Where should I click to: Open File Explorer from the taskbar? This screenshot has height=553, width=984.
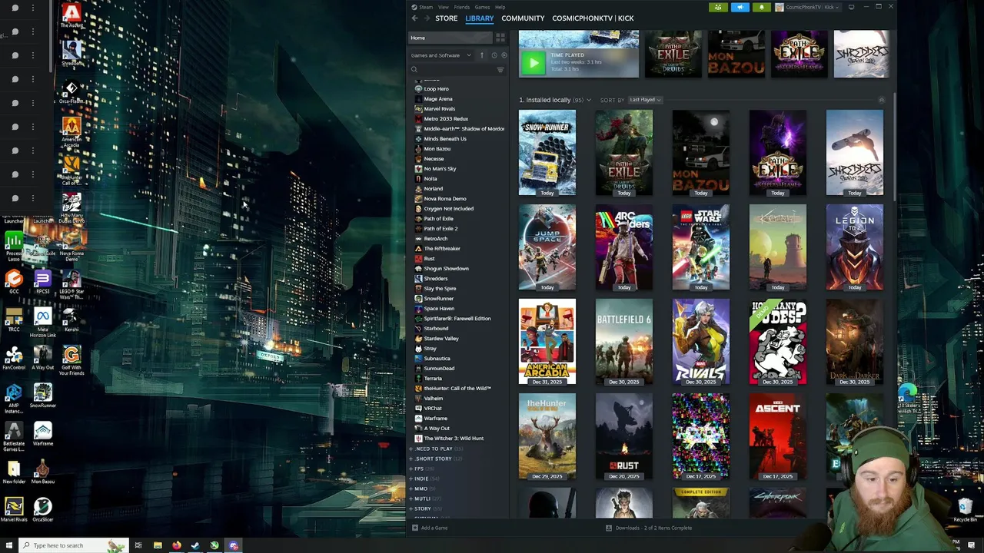(x=158, y=545)
